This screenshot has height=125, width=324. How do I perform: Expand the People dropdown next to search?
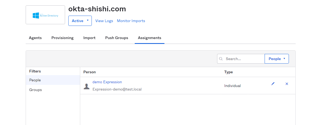pyautogui.click(x=277, y=59)
